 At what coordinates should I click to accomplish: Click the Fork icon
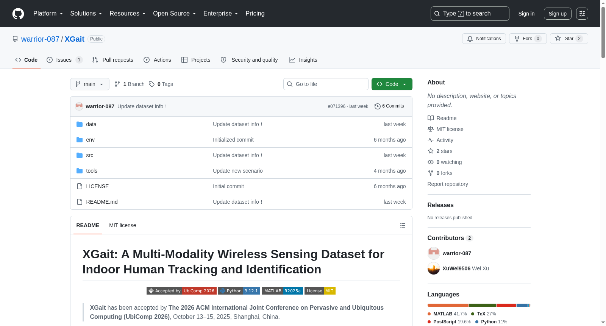(x=517, y=39)
